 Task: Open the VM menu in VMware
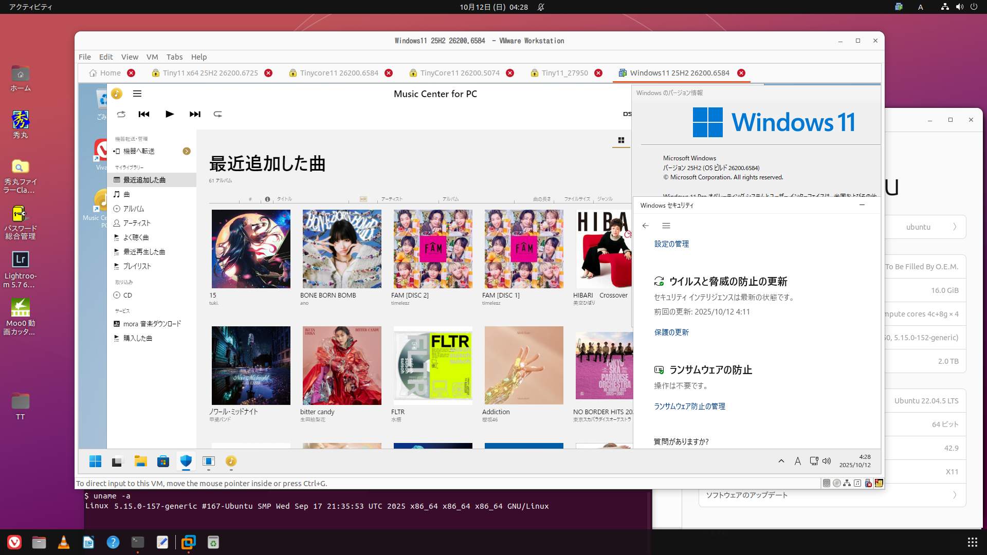point(152,57)
